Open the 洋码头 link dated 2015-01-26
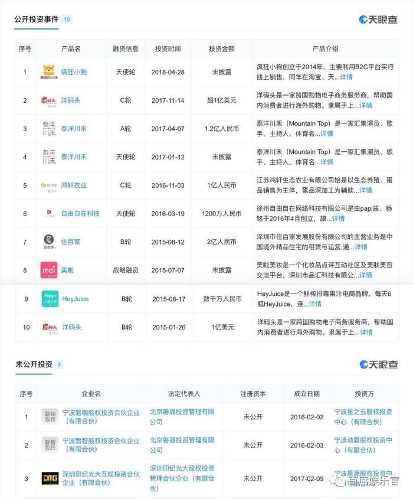413x499 pixels. click(72, 327)
